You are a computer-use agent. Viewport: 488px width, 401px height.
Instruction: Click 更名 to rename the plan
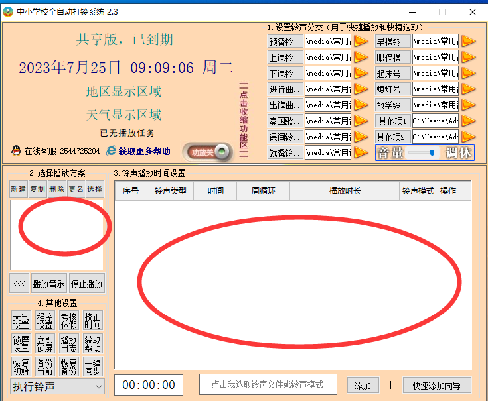coord(76,189)
